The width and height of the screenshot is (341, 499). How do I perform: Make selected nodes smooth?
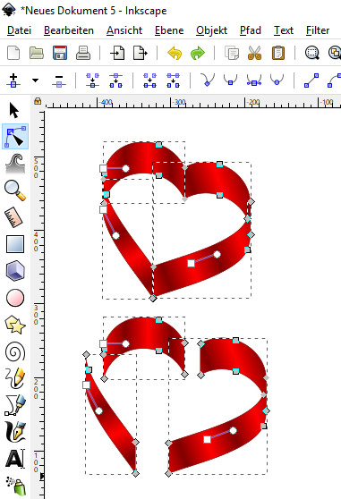point(230,80)
